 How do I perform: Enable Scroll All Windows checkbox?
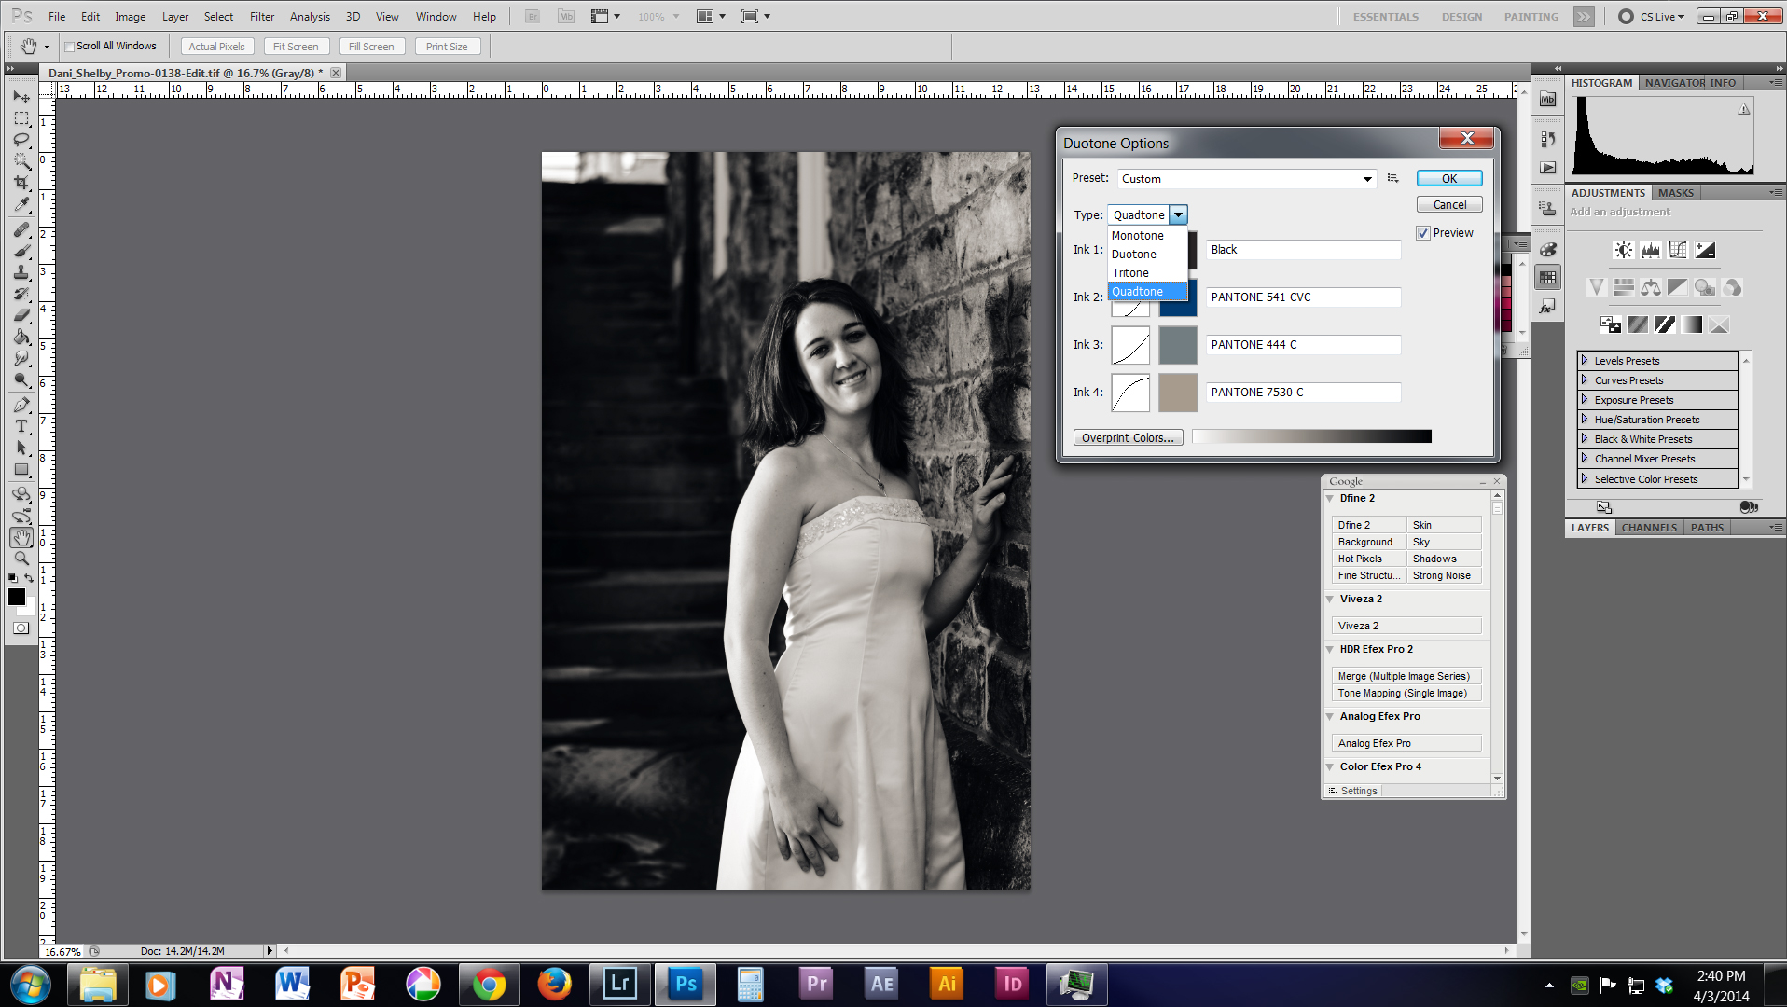tap(70, 47)
